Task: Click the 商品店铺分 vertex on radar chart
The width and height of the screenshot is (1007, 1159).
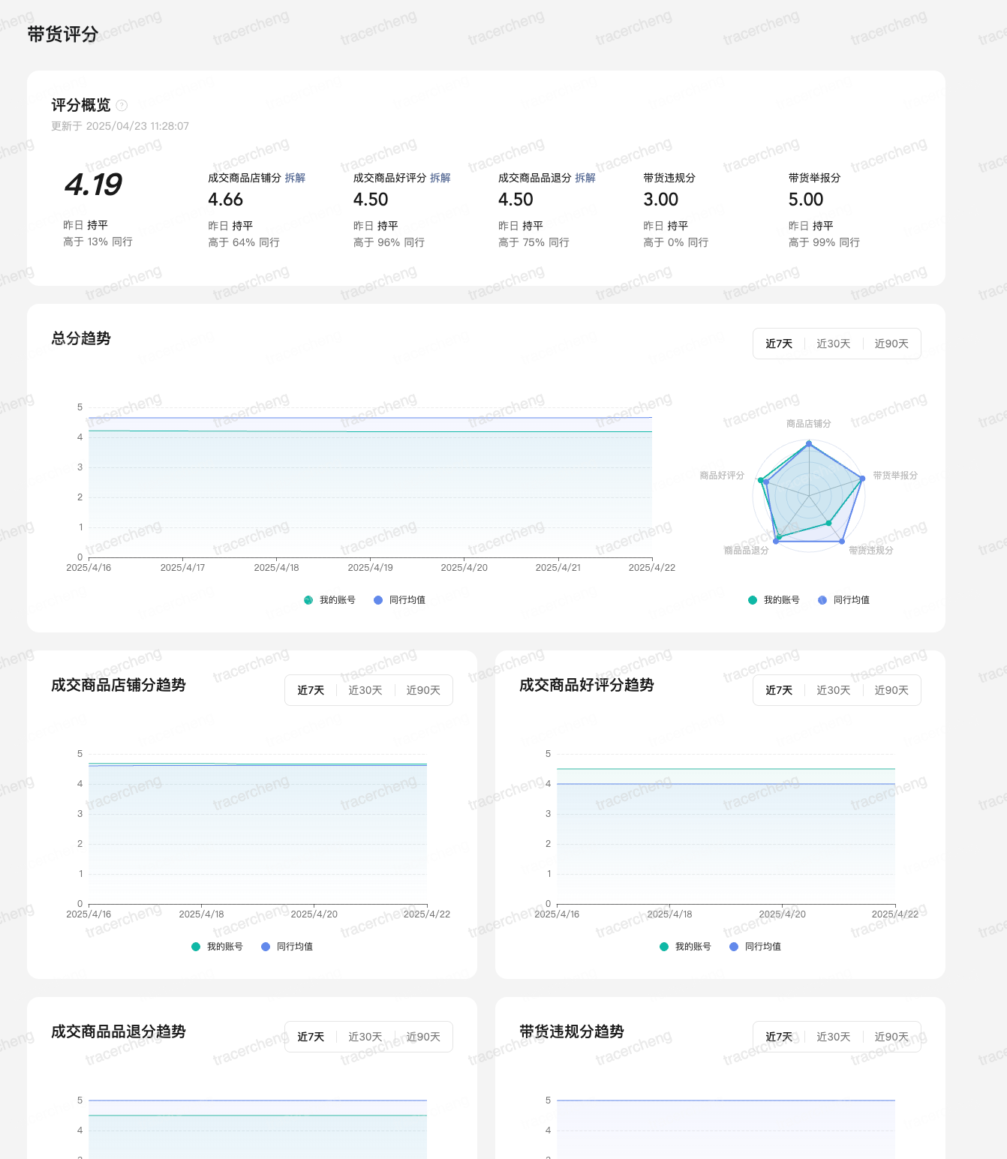Action: click(x=809, y=443)
